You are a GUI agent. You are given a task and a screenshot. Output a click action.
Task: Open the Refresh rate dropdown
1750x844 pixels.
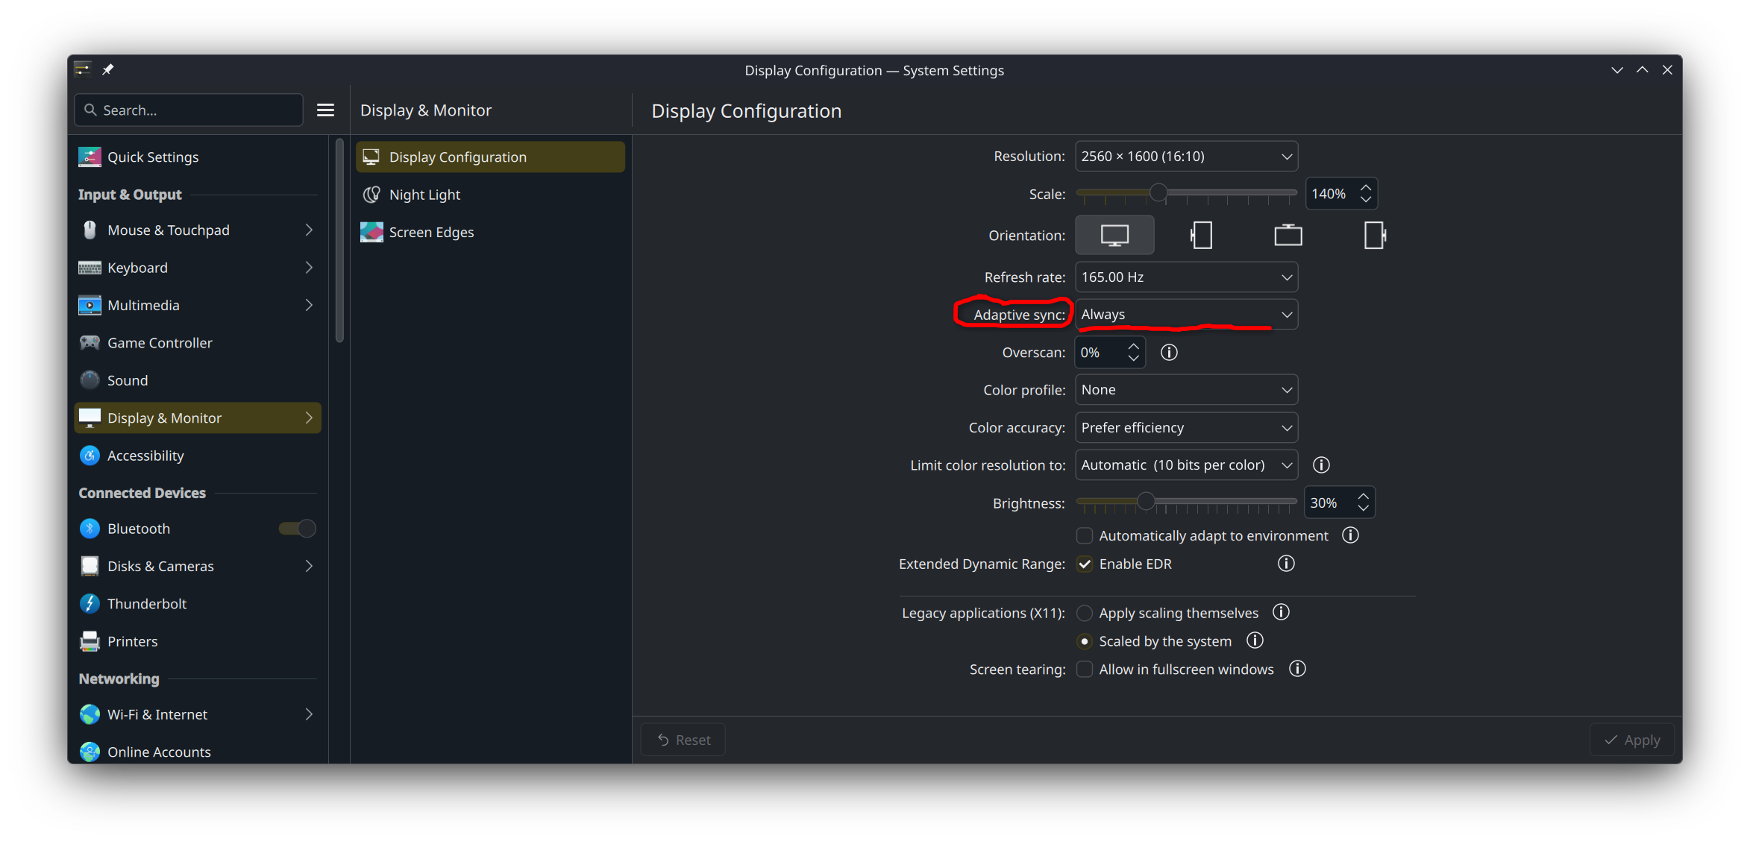[x=1186, y=277]
